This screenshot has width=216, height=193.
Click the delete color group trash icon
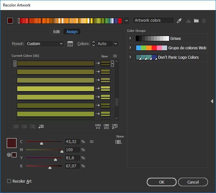pos(204,21)
